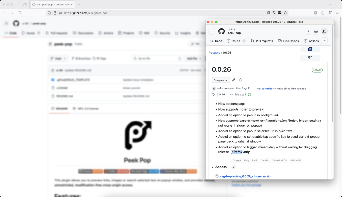Open the more tabs ellipsis menu in popup
342x197 pixels.
[x=324, y=41]
